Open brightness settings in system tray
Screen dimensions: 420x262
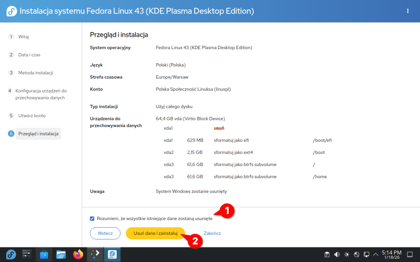click(x=346, y=255)
